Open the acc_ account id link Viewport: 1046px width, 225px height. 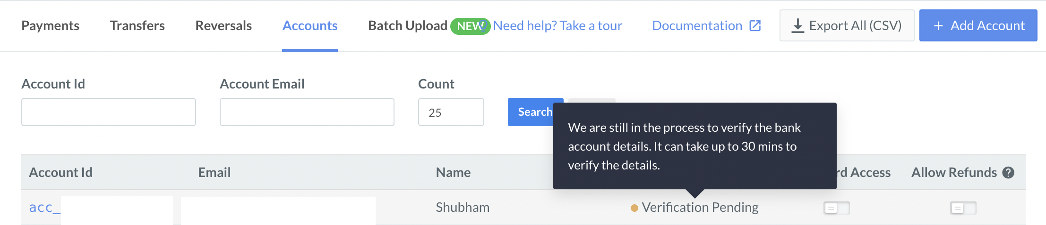45,208
